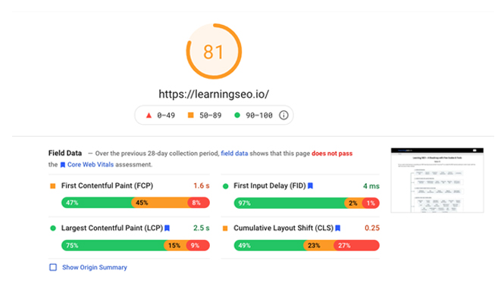Image resolution: width=504 pixels, height=289 pixels.
Task: Click the orange square icon beside FCP
Action: tap(53, 186)
